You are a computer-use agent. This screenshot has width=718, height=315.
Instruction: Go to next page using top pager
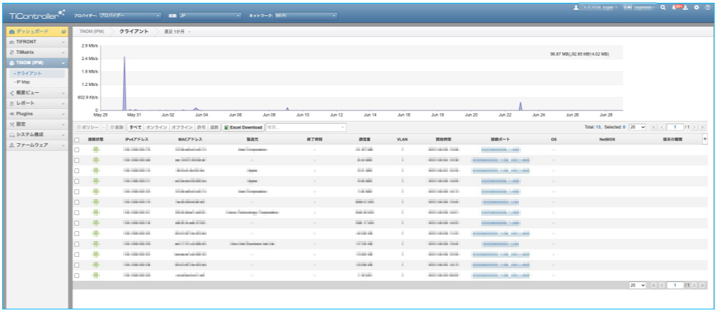(695, 127)
